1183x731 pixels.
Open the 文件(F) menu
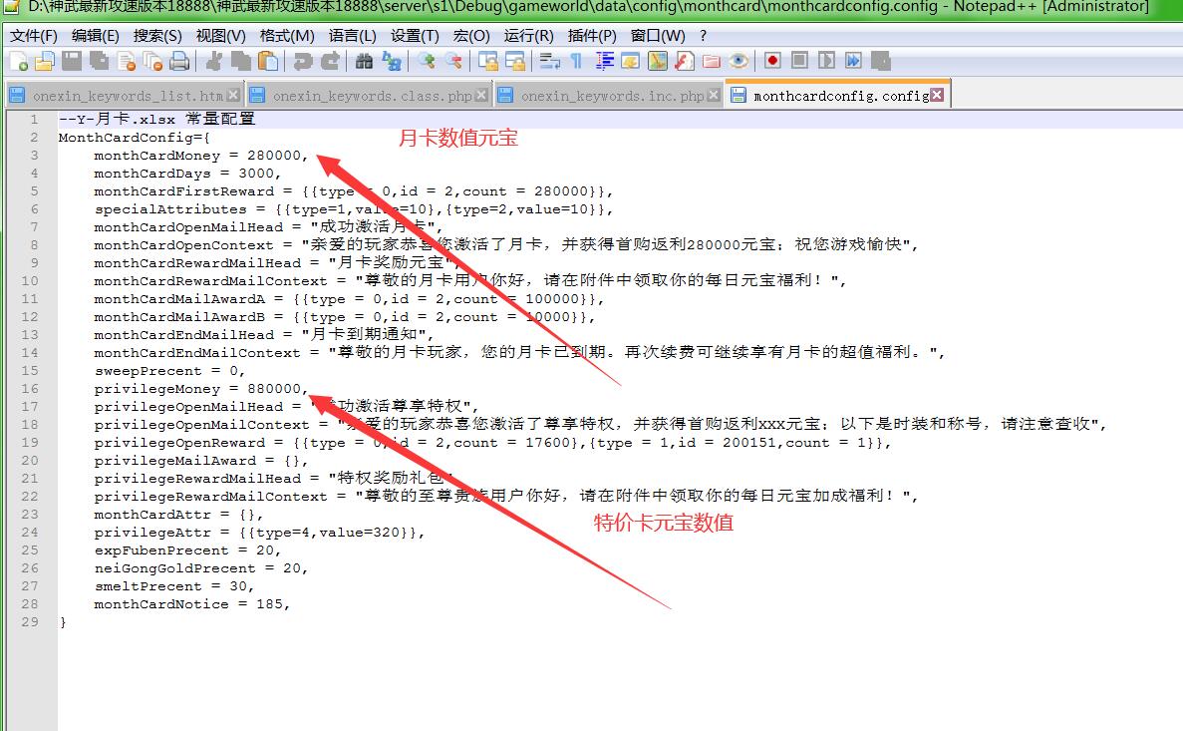coord(34,36)
